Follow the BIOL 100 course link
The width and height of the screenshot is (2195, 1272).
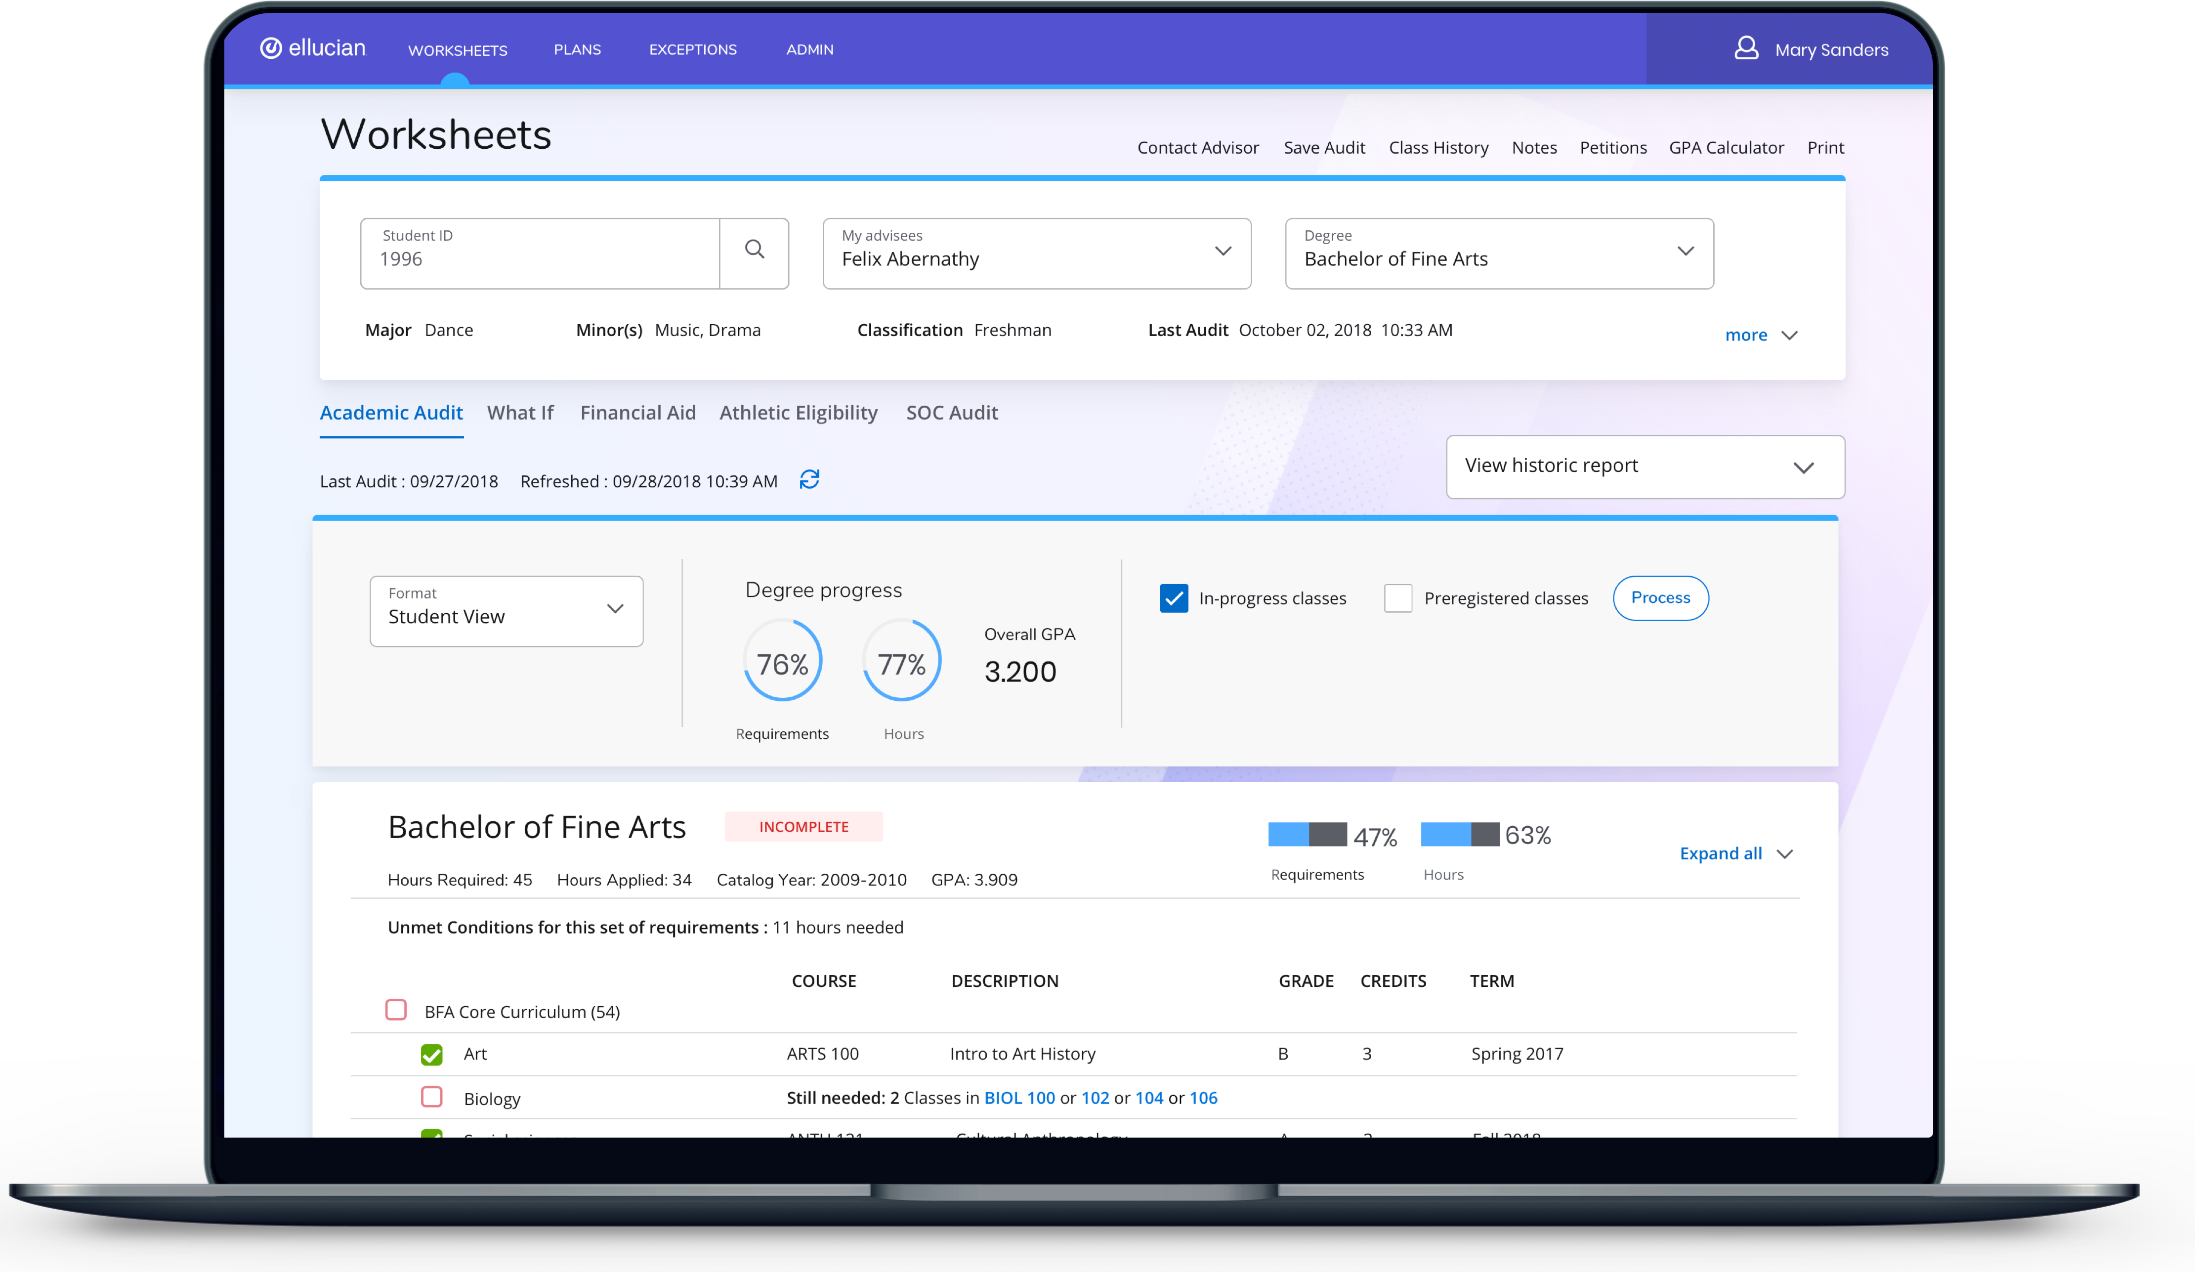[1019, 1099]
